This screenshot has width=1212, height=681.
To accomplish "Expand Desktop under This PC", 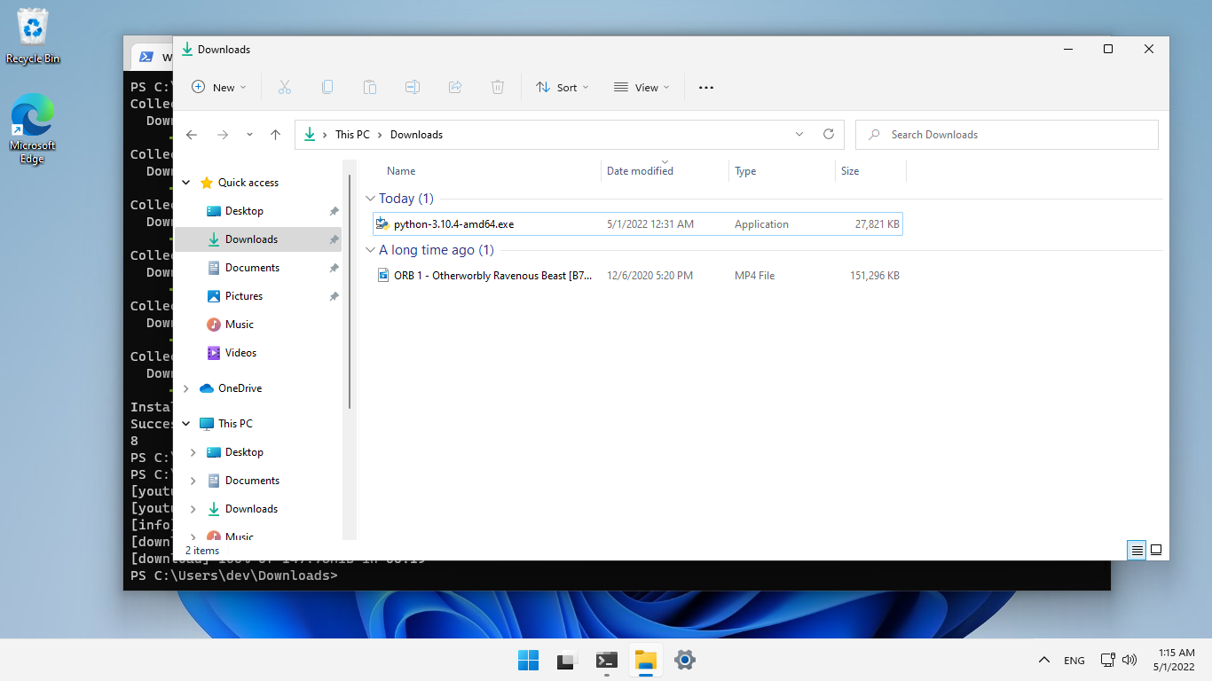I will 193,452.
